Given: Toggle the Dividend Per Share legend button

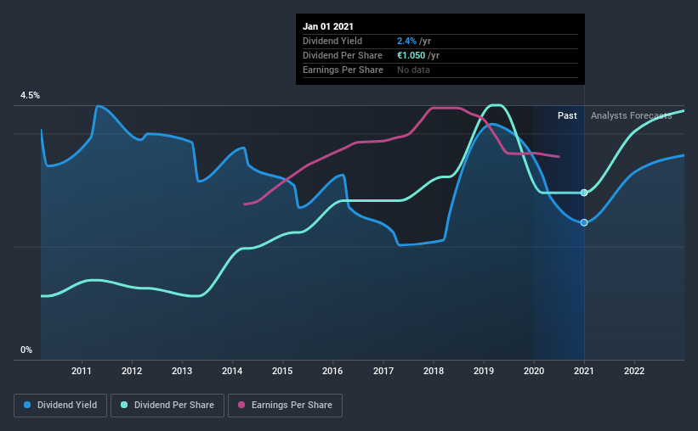Looking at the screenshot, I should [167, 406].
